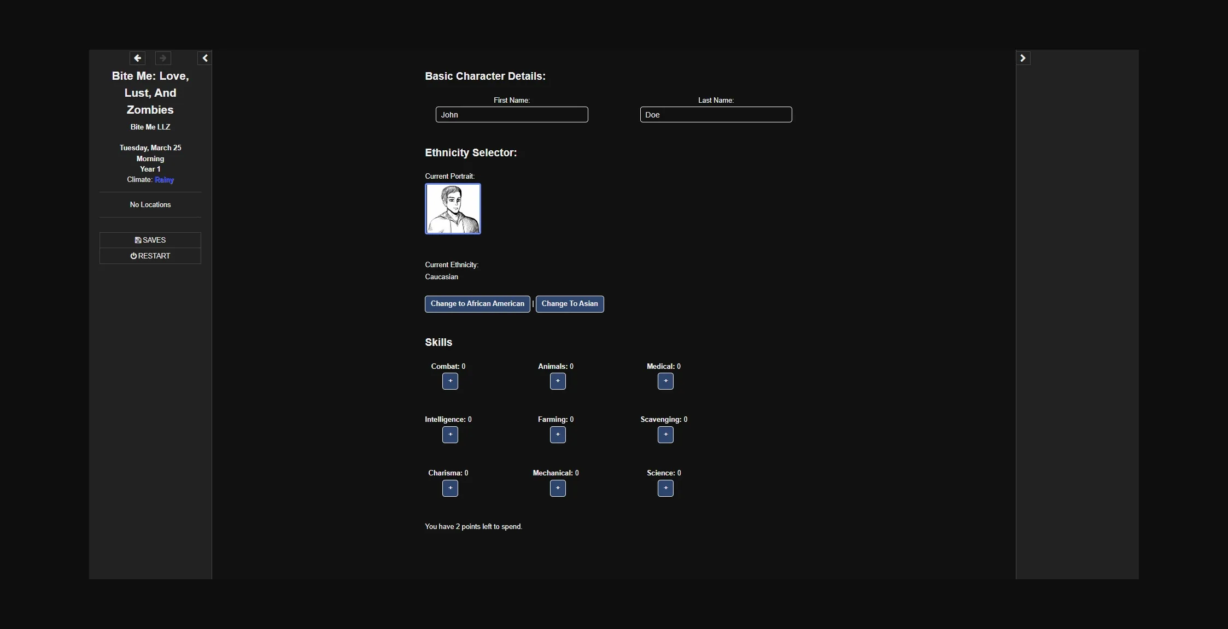Click the current character portrait thumbnail

click(x=453, y=209)
